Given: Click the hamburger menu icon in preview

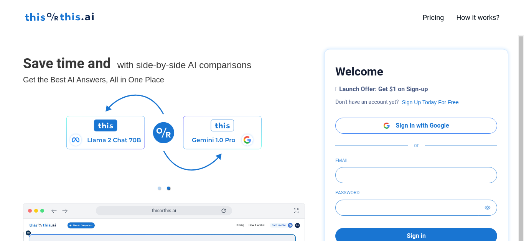Looking at the screenshot, I should [x=28, y=233].
